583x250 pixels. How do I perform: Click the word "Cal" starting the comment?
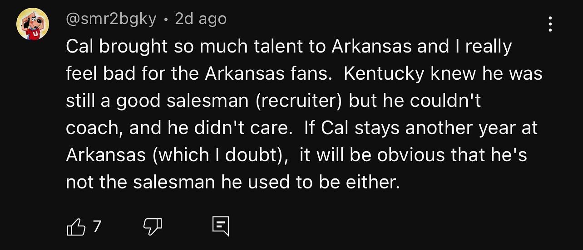80,47
